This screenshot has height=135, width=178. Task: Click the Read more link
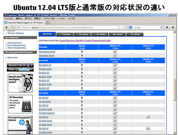(12, 57)
